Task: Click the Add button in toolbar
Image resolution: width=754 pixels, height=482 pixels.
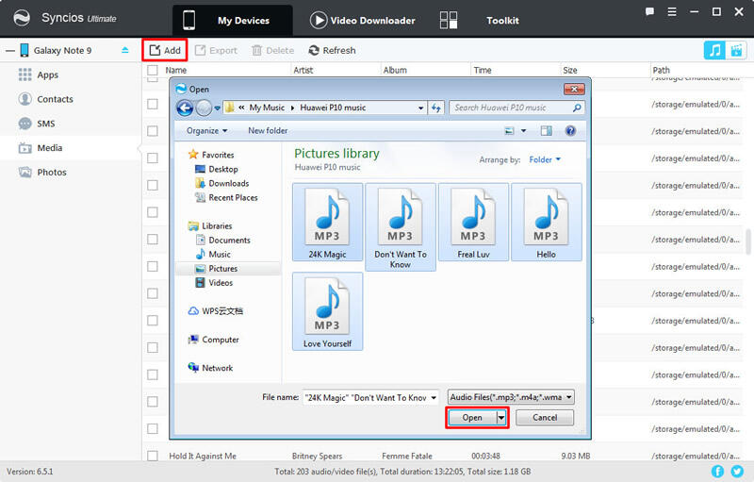Action: tap(164, 50)
